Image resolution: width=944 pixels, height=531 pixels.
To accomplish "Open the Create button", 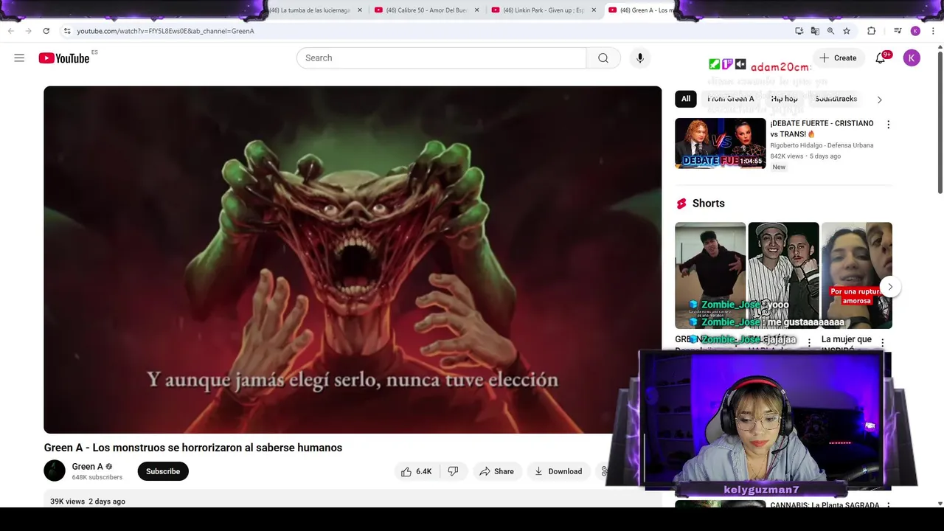I will [838, 58].
